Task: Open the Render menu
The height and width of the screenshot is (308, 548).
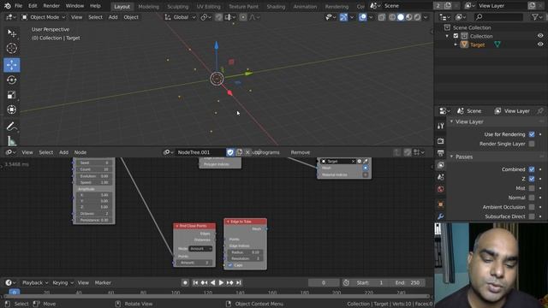Action: pyautogui.click(x=51, y=6)
